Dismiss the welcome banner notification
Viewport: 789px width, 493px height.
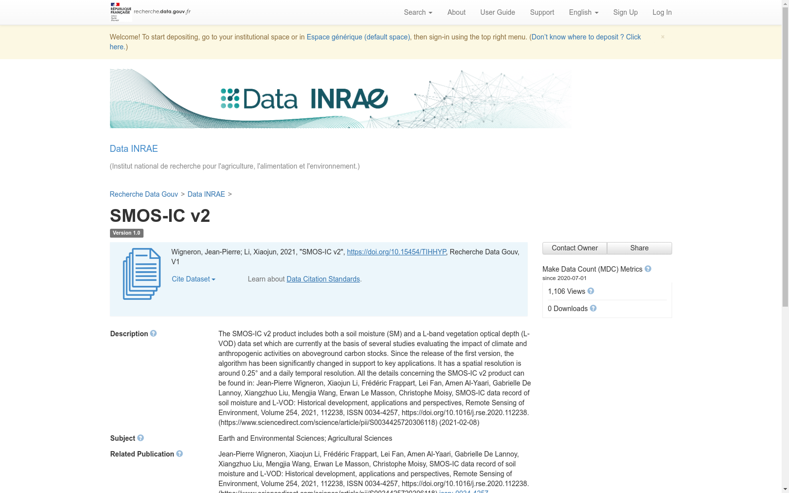(663, 36)
